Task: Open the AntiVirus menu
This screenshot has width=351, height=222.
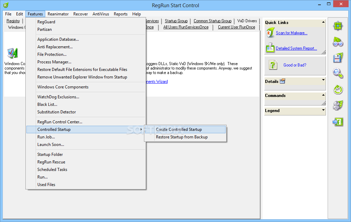Action: tap(101, 14)
